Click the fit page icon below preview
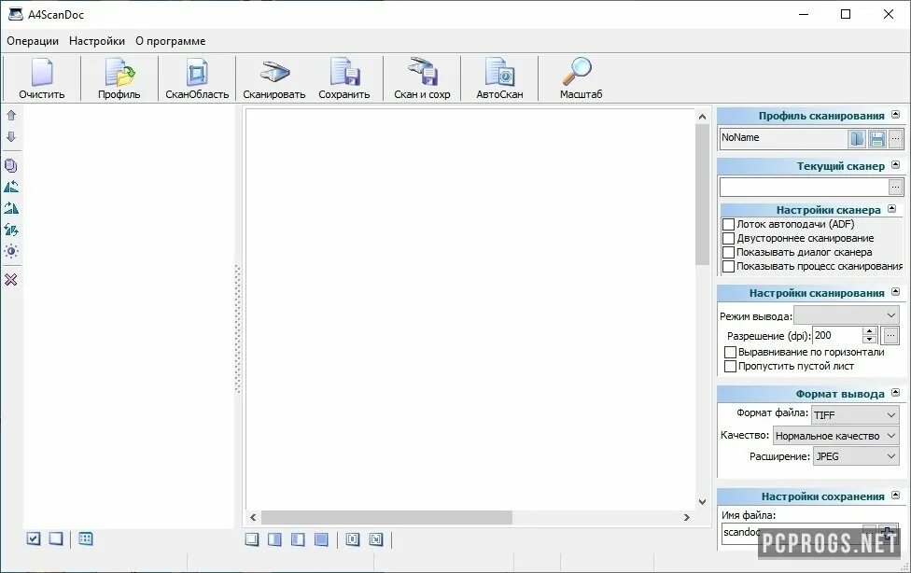Viewport: 911px width, 573px height. pos(353,539)
